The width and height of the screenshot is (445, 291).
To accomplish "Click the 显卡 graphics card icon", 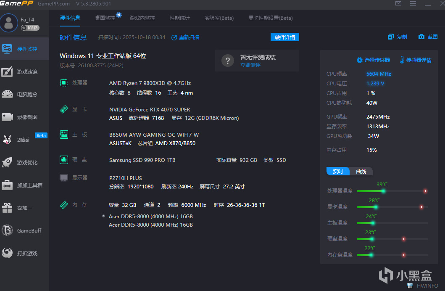I will pos(64,109).
